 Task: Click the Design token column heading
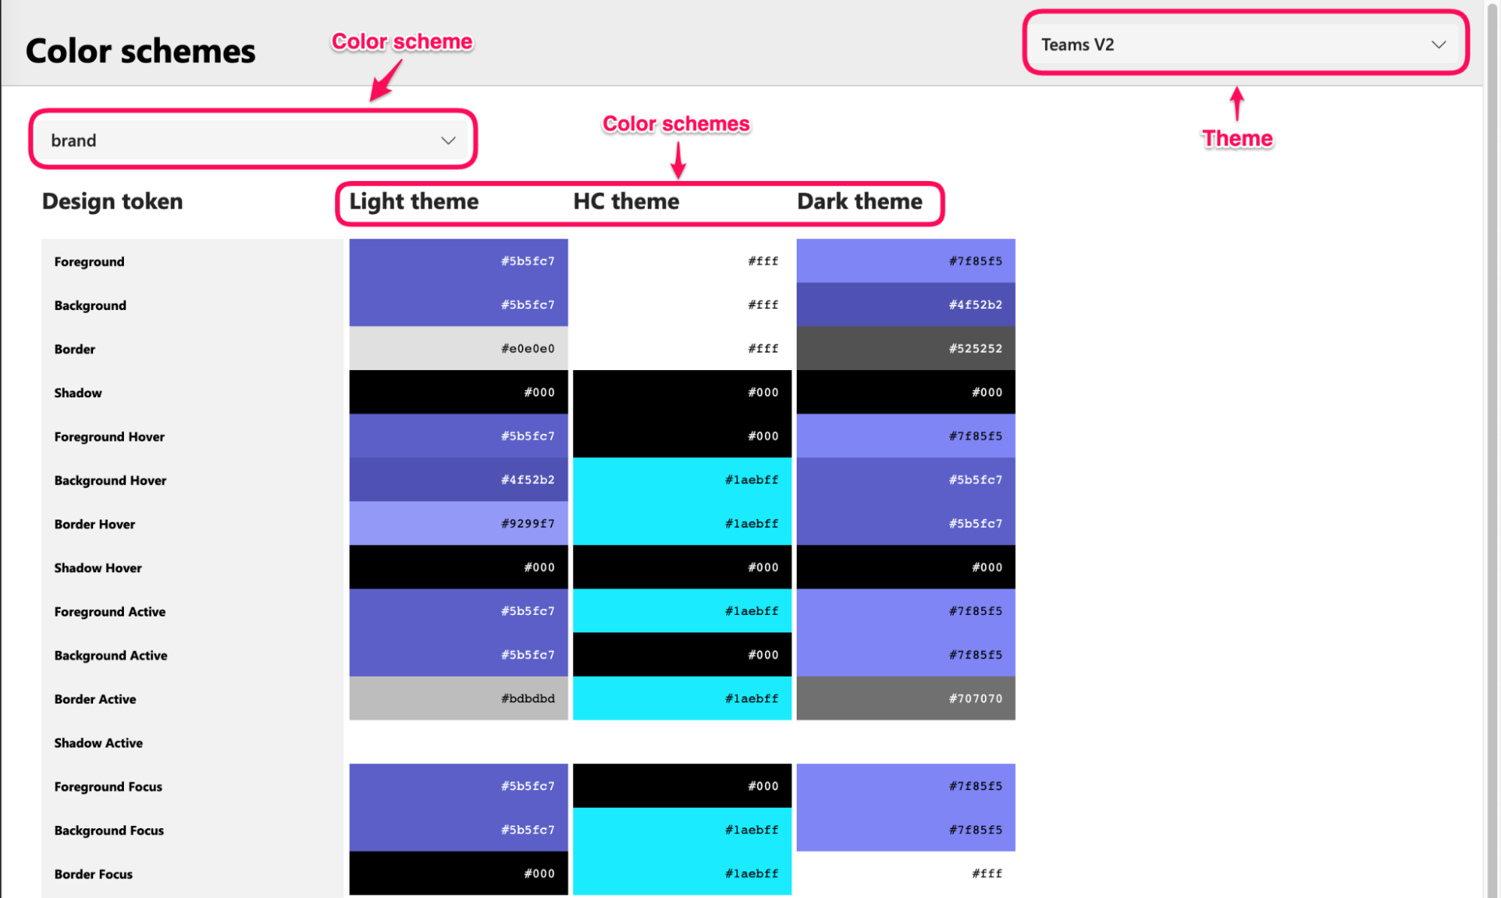pyautogui.click(x=112, y=200)
